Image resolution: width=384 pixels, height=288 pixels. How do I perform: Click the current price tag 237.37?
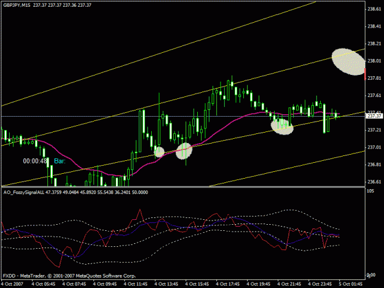click(x=374, y=116)
